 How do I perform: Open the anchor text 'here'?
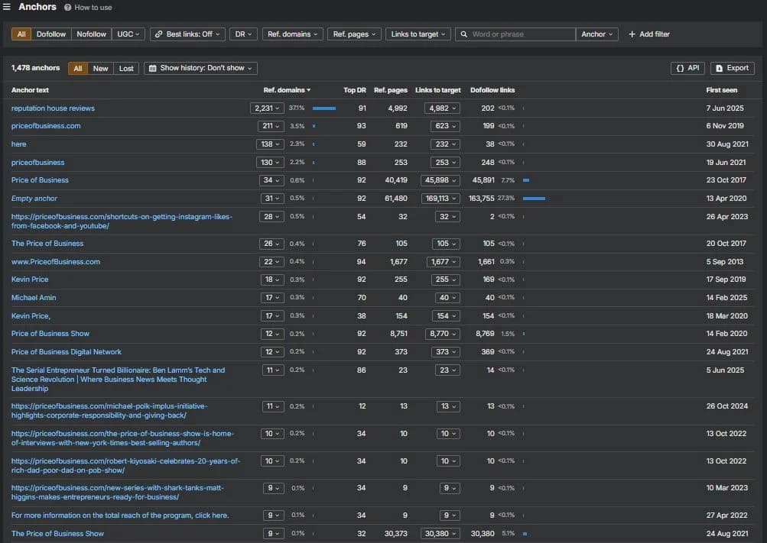point(18,144)
